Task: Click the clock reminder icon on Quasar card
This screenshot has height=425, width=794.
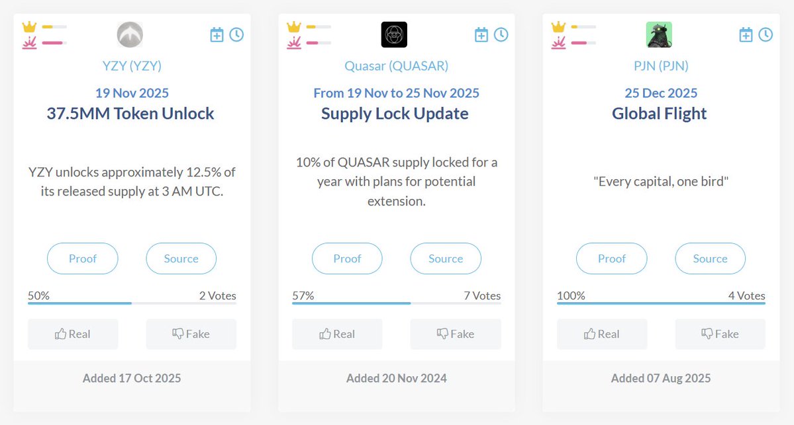Action: (501, 34)
